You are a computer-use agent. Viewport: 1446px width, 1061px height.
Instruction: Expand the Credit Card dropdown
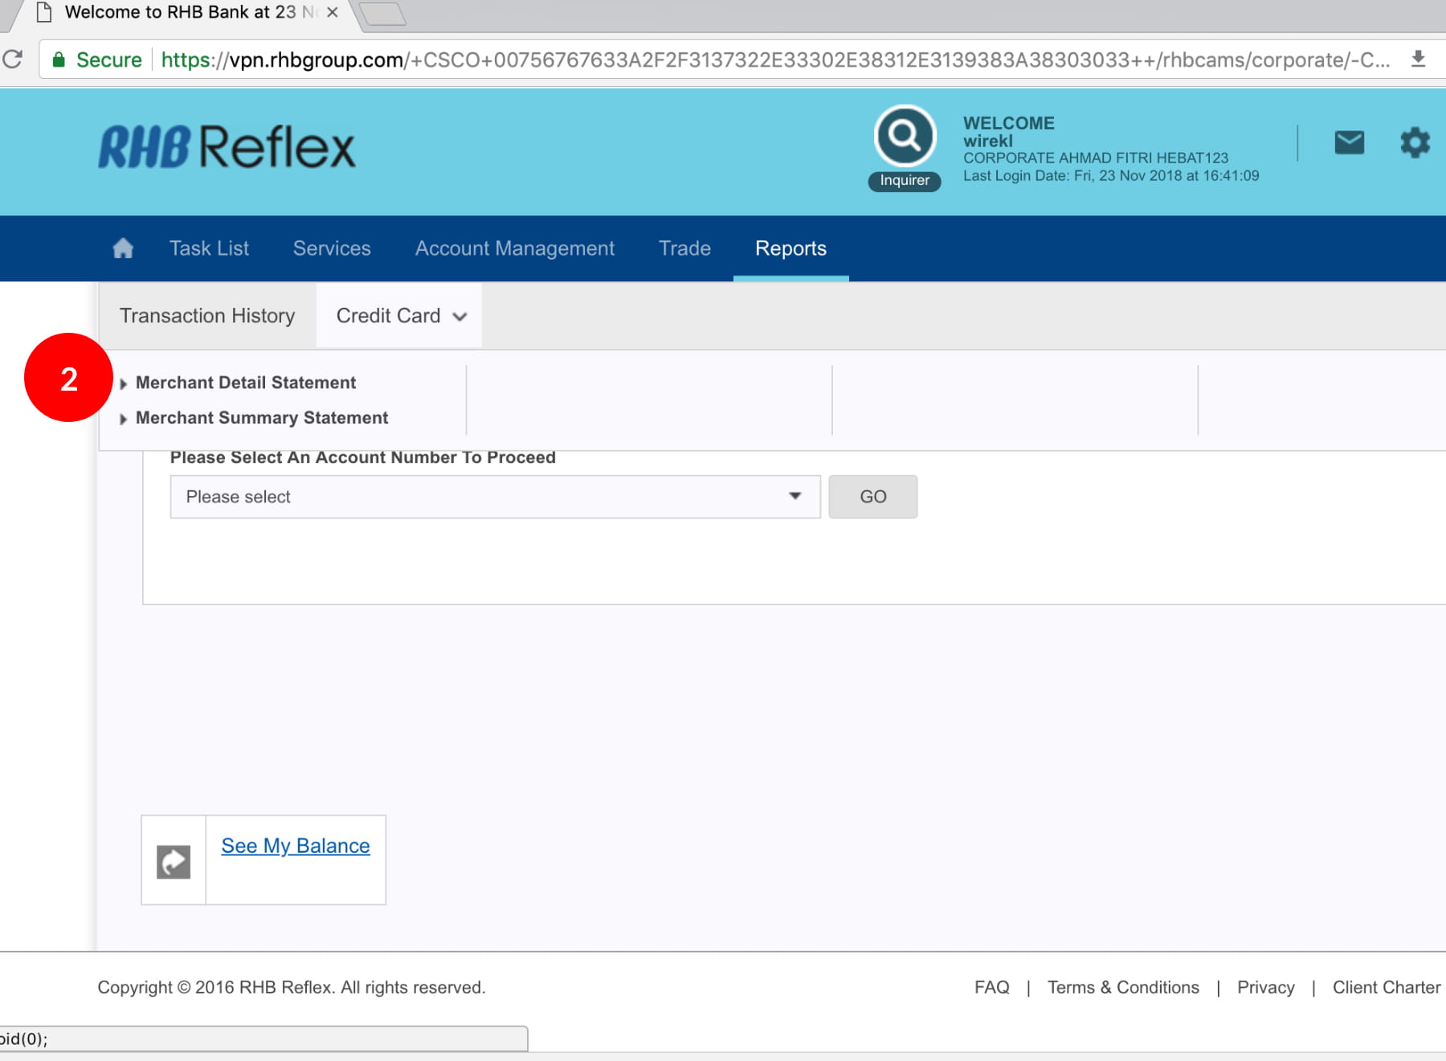pyautogui.click(x=400, y=316)
